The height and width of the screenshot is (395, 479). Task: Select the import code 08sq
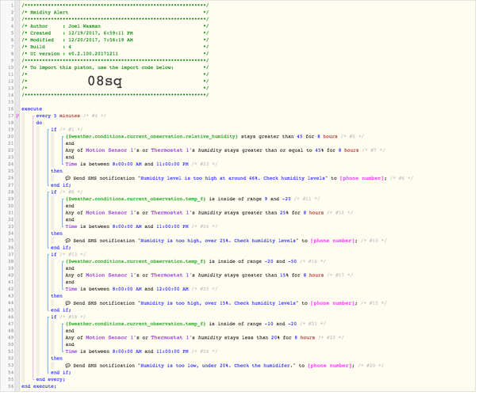[x=105, y=81]
